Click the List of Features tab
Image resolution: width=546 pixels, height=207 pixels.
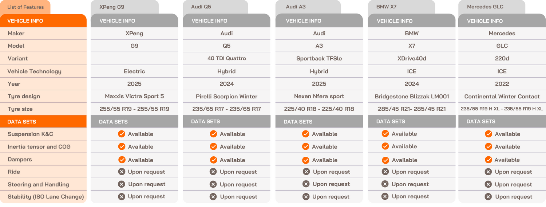point(25,7)
